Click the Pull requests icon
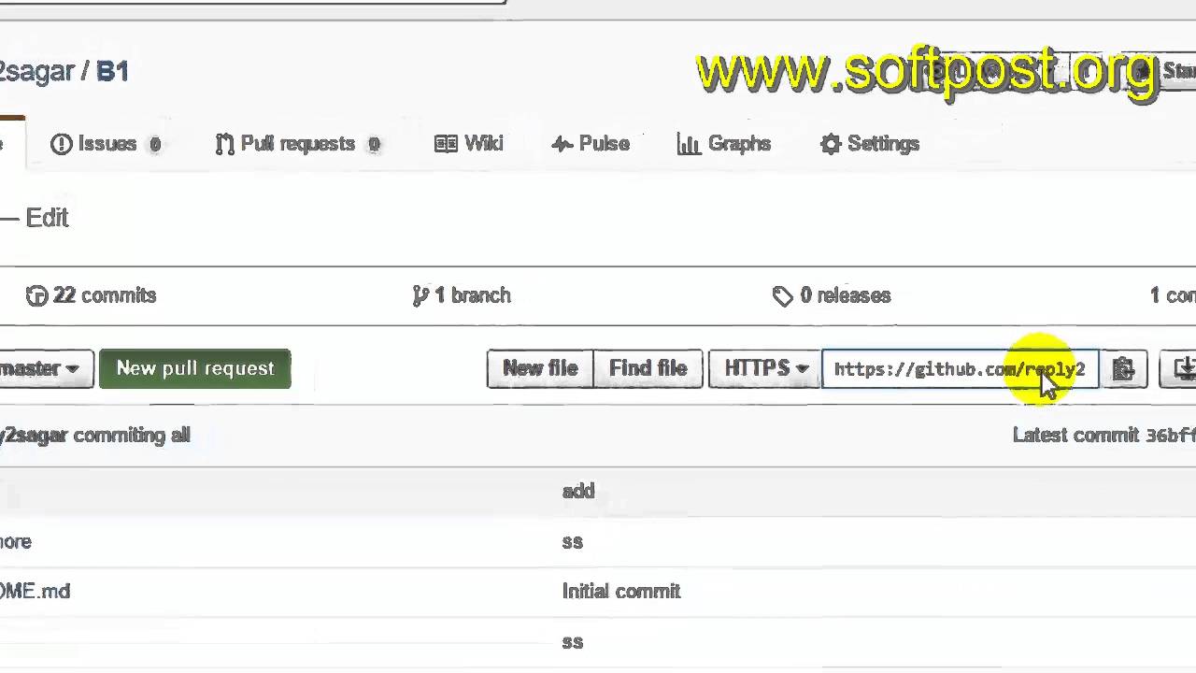The width and height of the screenshot is (1196, 673). [224, 144]
